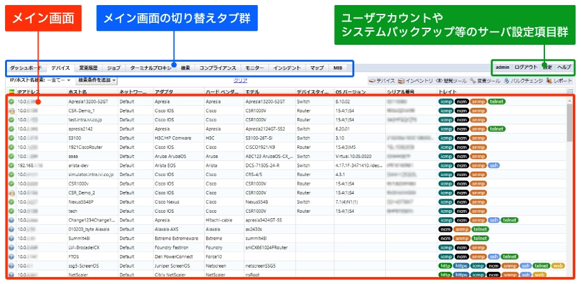
Task: Open the 変更履歴 tab
Action: (x=88, y=68)
